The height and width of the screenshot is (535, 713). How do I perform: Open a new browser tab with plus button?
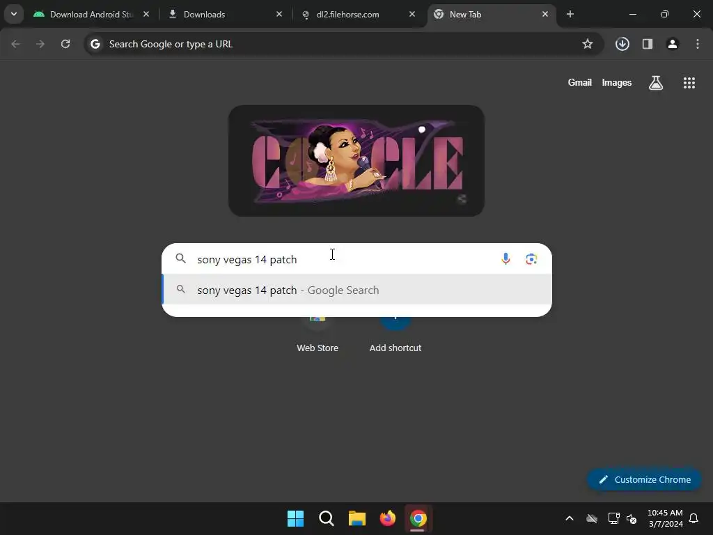coord(570,14)
